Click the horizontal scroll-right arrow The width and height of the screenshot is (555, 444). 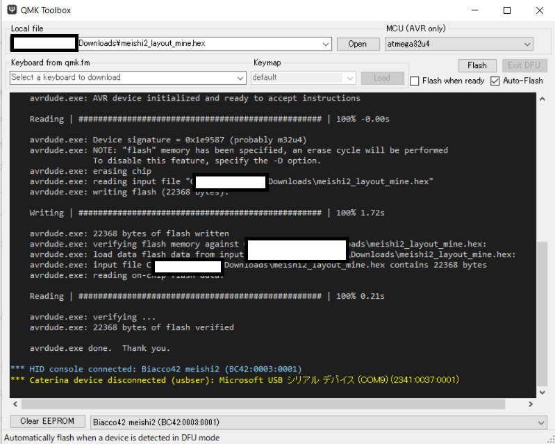point(530,404)
